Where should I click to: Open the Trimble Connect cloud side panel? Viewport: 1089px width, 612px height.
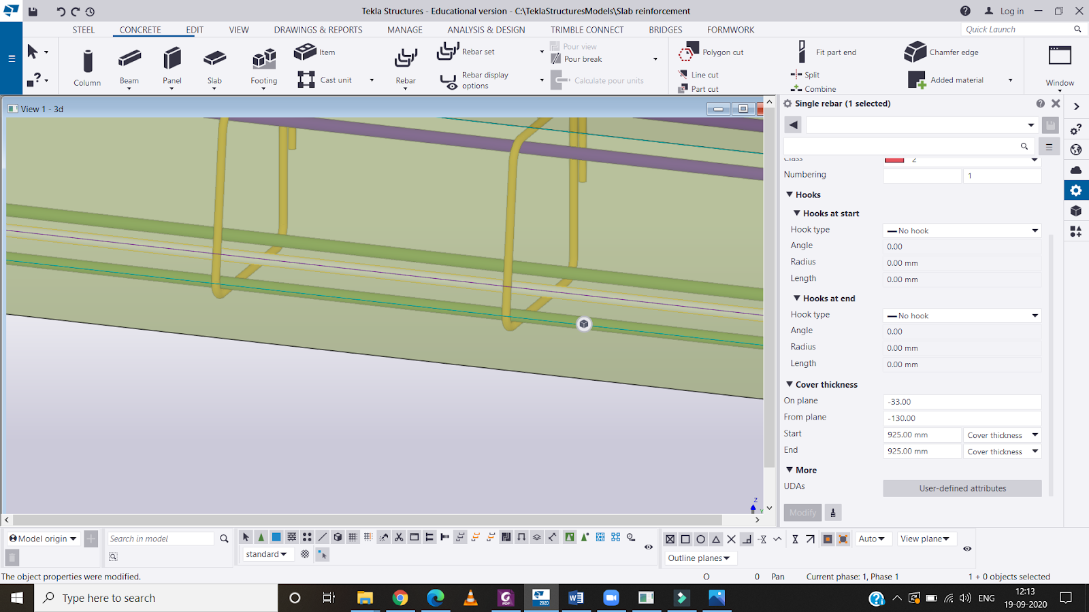click(1076, 170)
